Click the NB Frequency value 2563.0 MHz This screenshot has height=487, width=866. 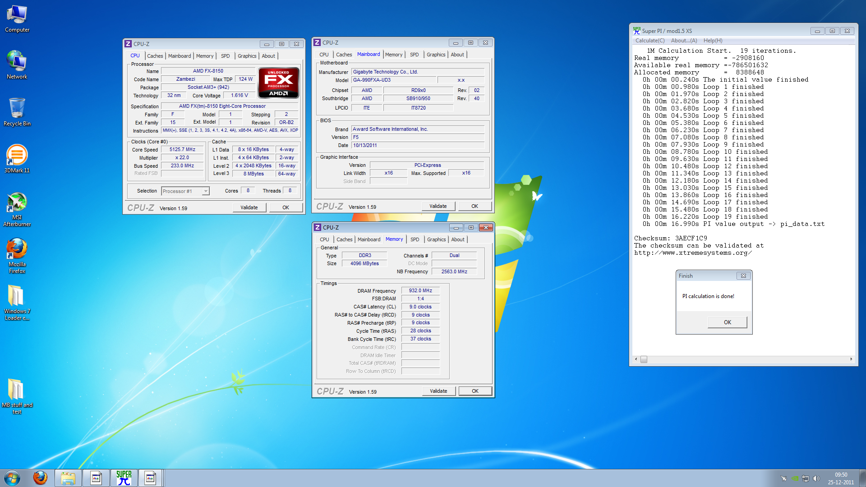pos(454,271)
